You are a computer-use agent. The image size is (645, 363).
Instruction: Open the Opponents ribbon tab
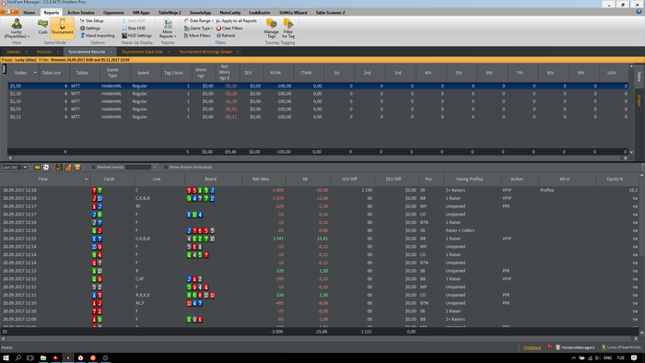113,12
